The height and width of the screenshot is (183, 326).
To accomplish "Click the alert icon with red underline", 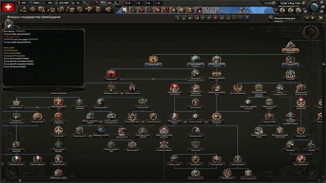I will [198, 10].
